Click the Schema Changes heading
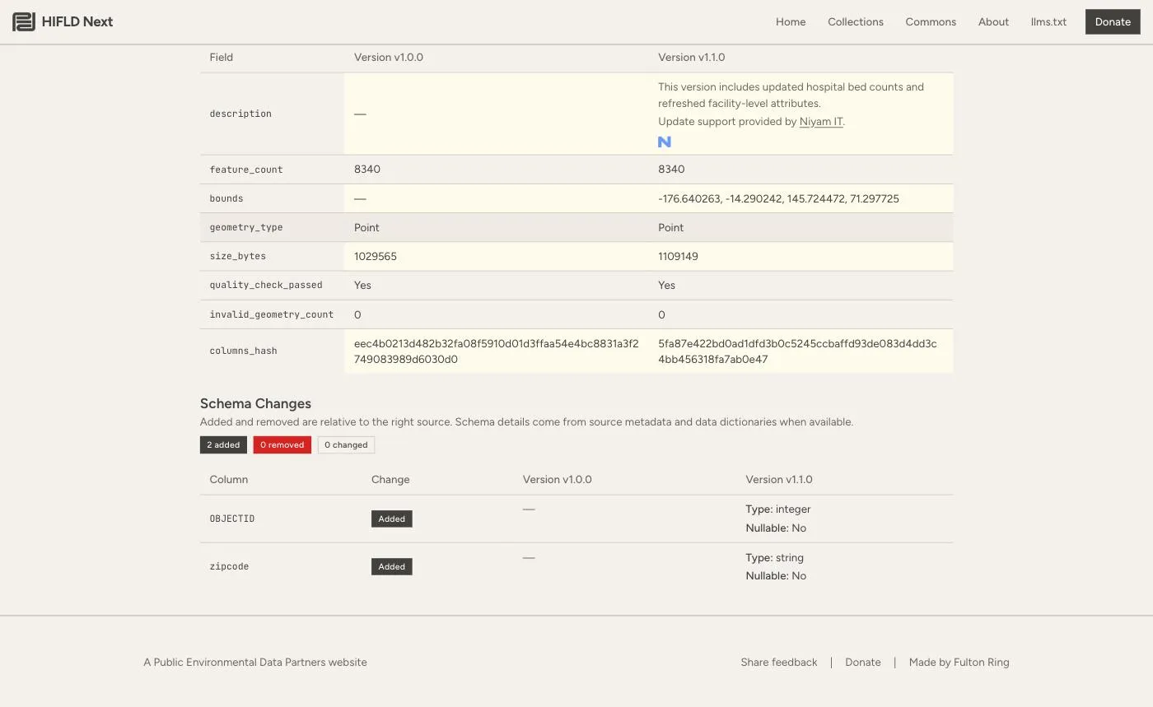The width and height of the screenshot is (1153, 707). click(x=255, y=403)
